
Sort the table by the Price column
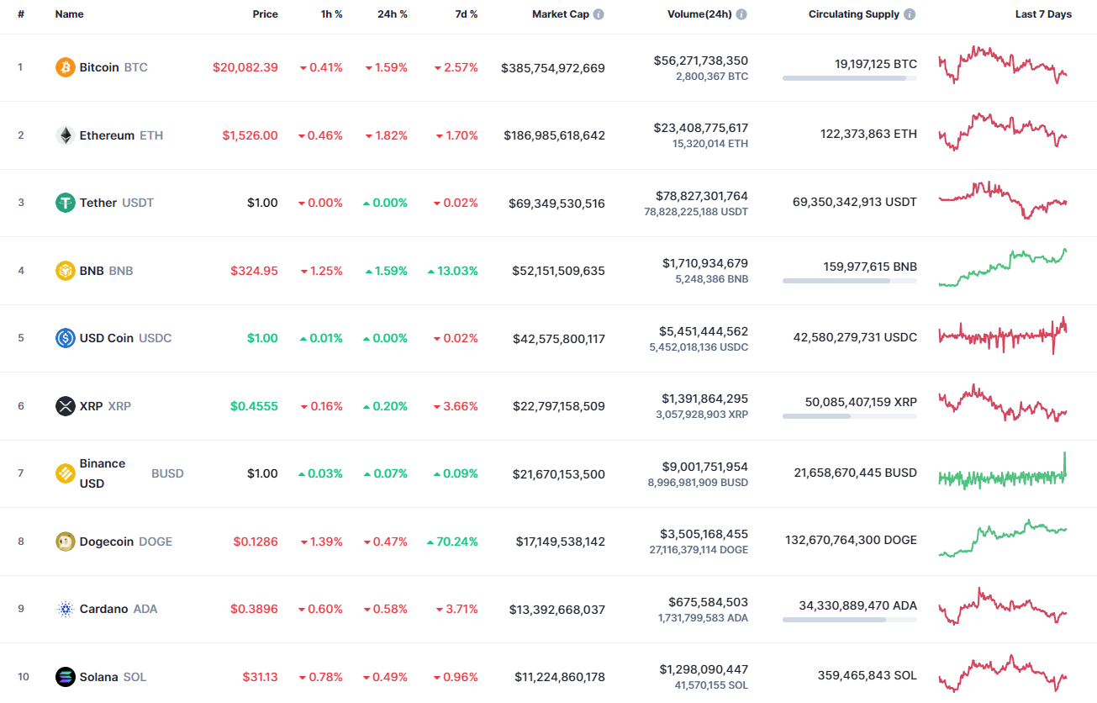click(265, 13)
